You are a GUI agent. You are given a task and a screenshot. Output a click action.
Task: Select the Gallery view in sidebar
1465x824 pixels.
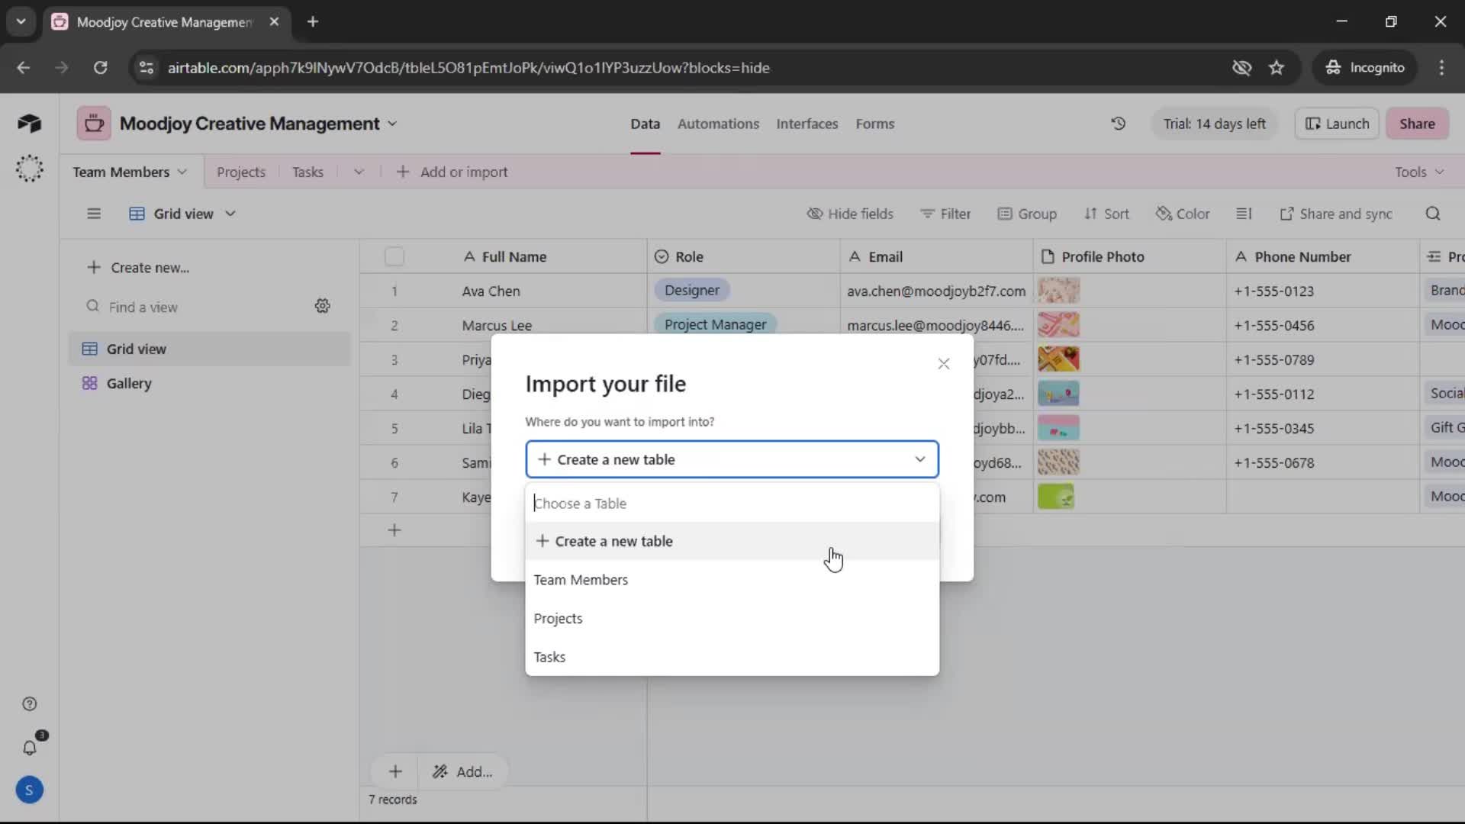[209, 384]
